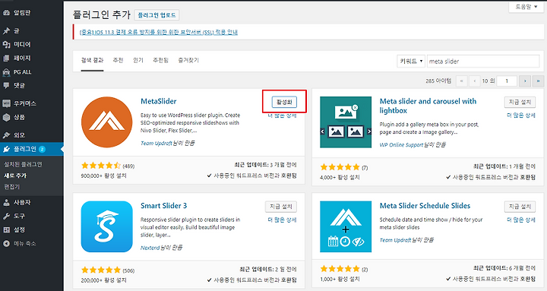Open the 키워드 search type dropdown
Viewport: 547px width, 291px height.
pos(411,62)
